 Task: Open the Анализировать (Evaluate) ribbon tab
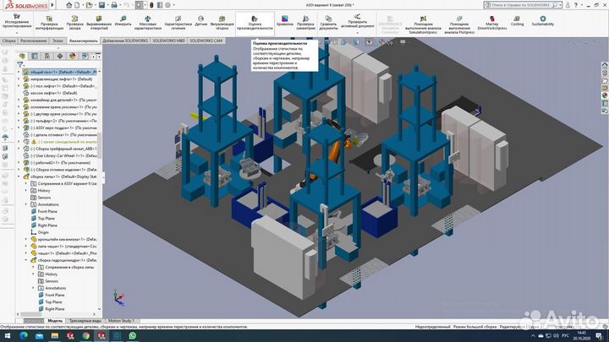point(84,41)
